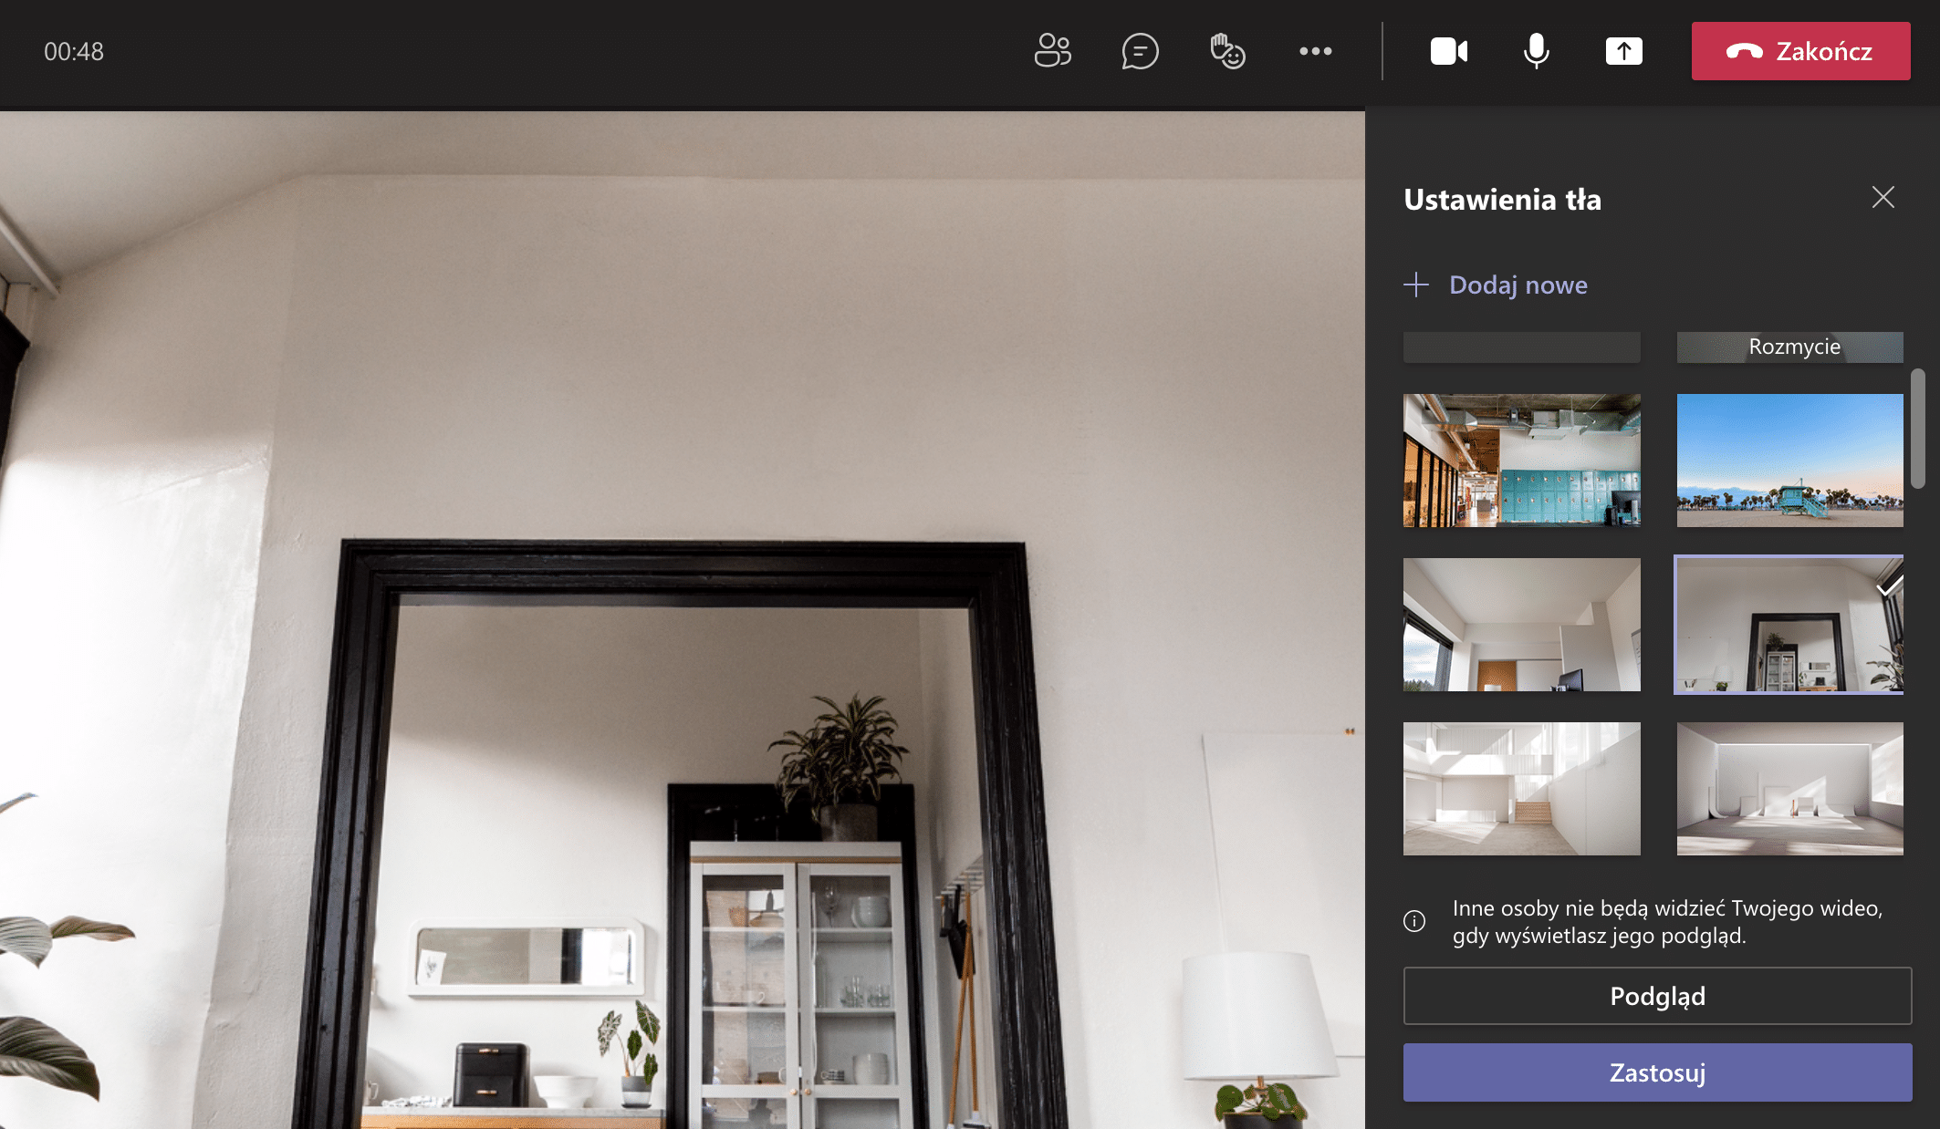Open the share content tray
Screen dimensions: 1940x1129
(x=1623, y=51)
